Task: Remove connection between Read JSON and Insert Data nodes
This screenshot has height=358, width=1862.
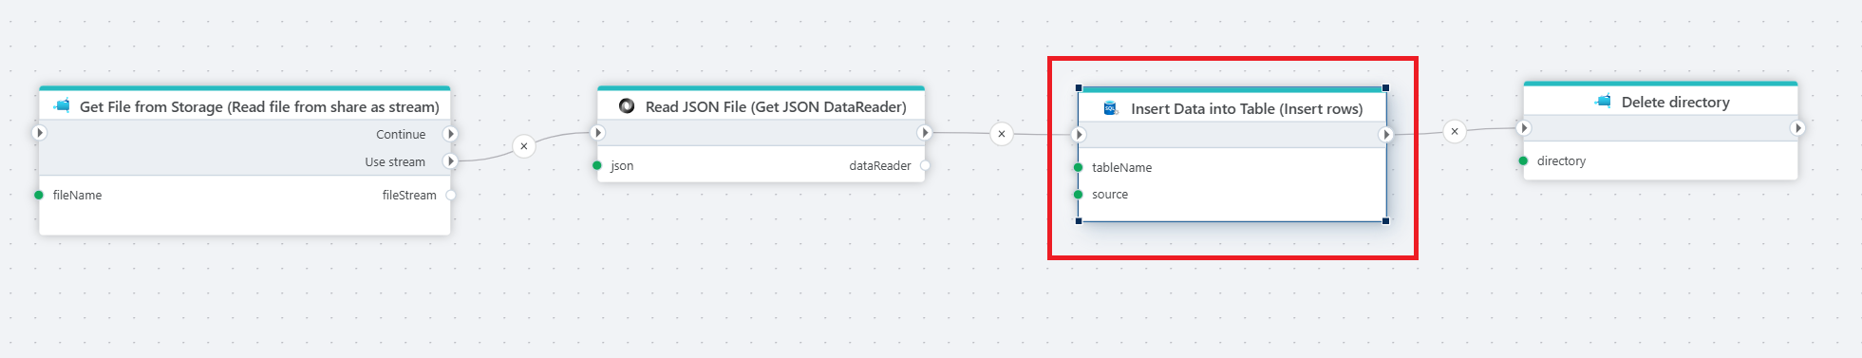Action: point(1002,134)
